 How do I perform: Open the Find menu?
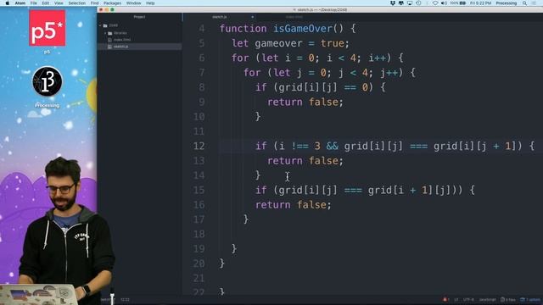pyautogui.click(x=94, y=3)
